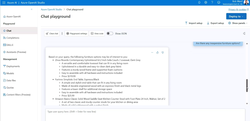Click the 'Chat playground' breadcrumb text
The width and height of the screenshot is (250, 121).
(x=75, y=9)
